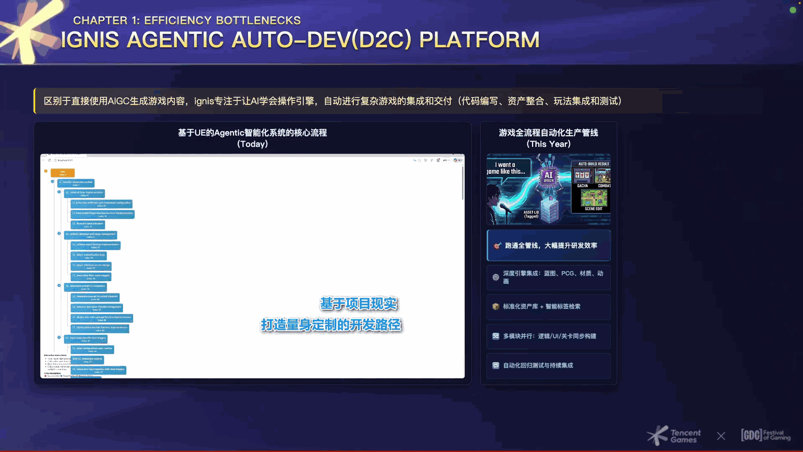
Task: Click the read aloud icon in browser toolbar
Action: click(415, 160)
